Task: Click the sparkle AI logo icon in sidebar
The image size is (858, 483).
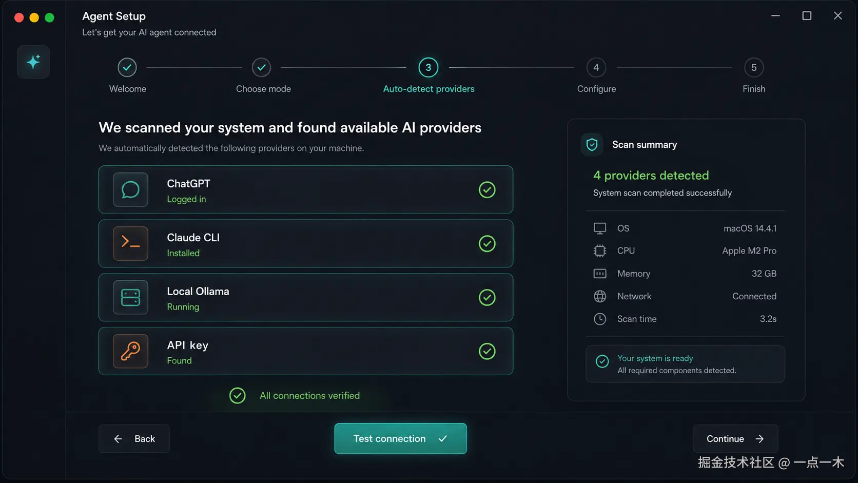Action: coord(33,62)
